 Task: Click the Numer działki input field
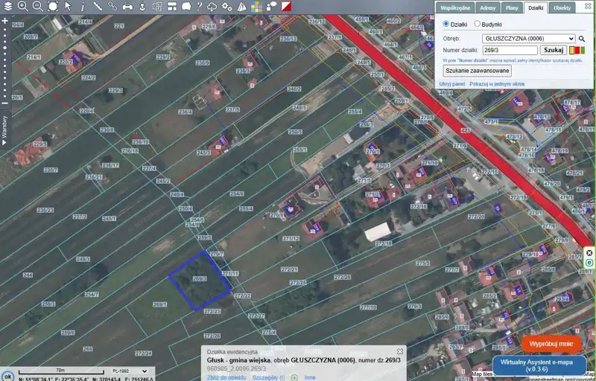pyautogui.click(x=510, y=50)
